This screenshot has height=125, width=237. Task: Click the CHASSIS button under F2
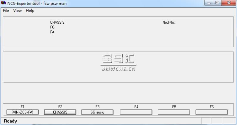[x=60, y=112]
